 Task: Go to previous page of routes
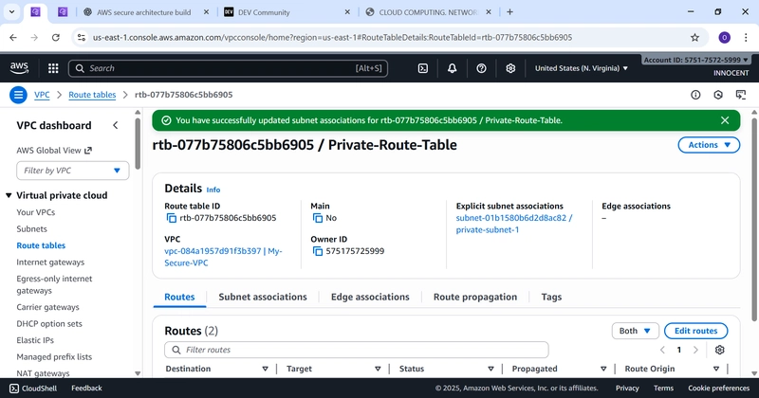click(x=662, y=350)
